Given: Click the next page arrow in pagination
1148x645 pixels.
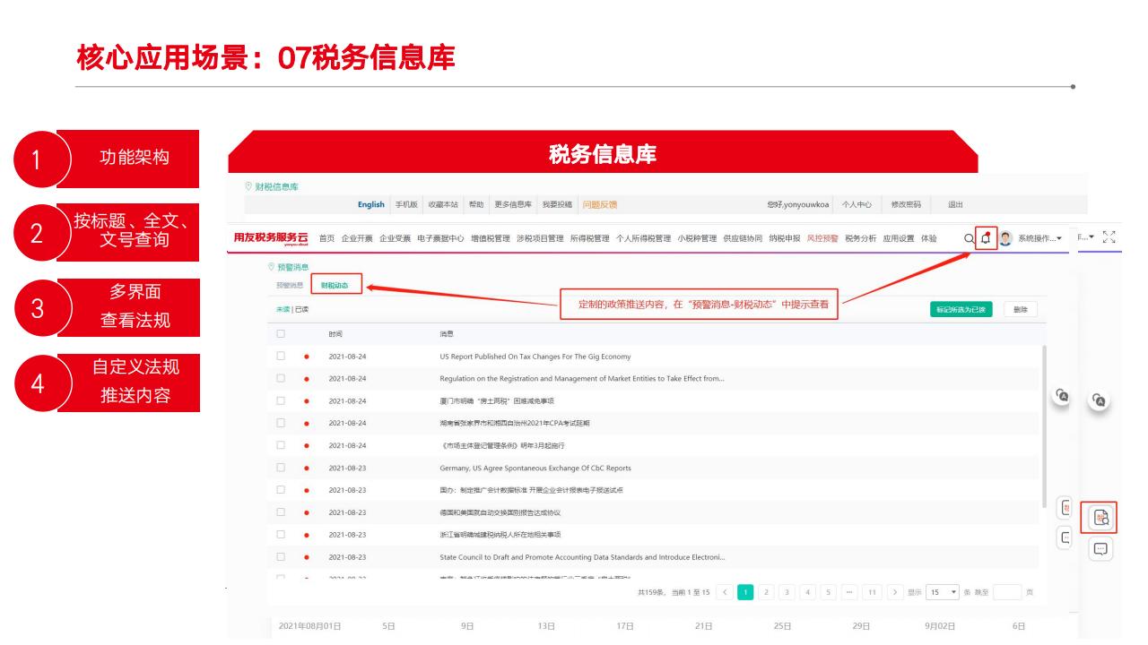Looking at the screenshot, I should [893, 592].
